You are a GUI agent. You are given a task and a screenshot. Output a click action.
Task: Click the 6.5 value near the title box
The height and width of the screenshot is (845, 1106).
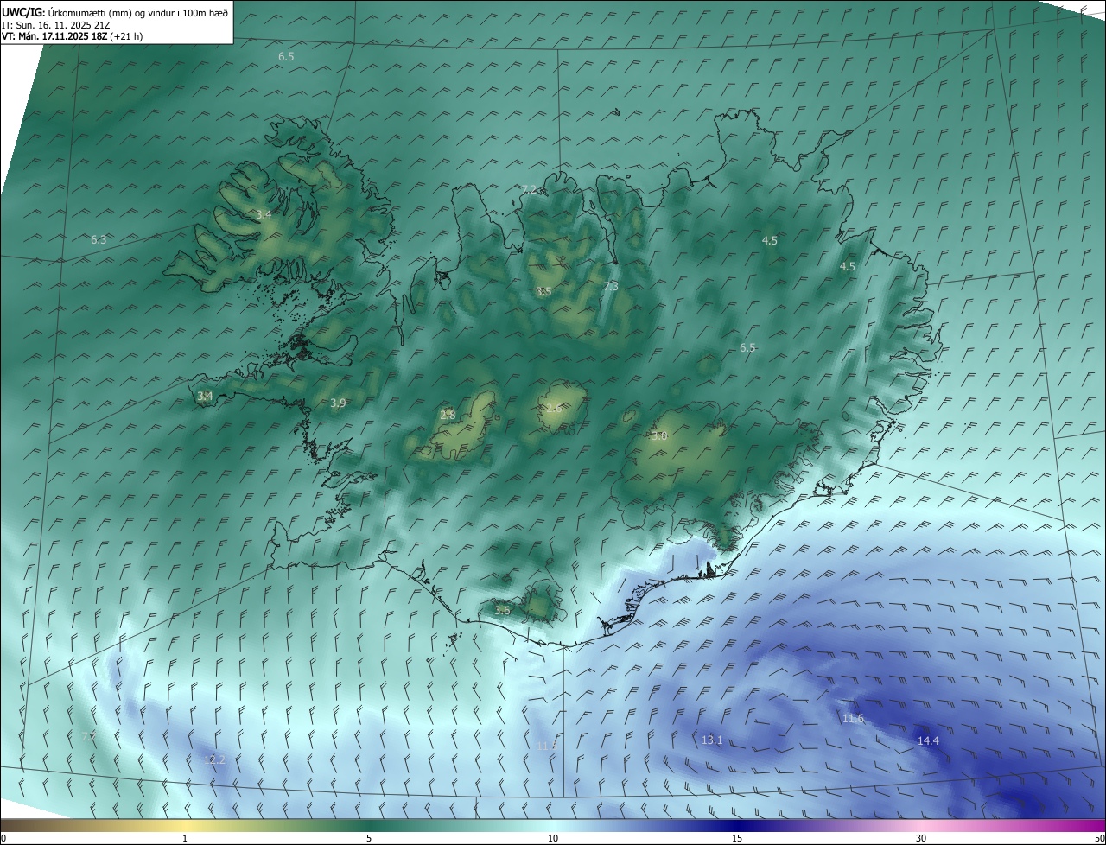click(286, 56)
